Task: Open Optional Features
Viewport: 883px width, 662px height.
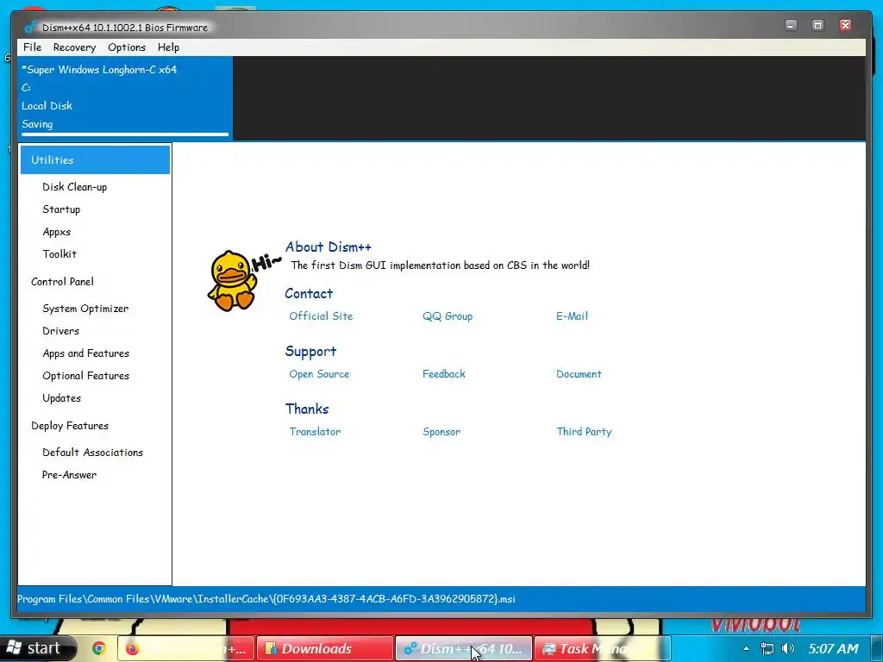Action: [85, 376]
